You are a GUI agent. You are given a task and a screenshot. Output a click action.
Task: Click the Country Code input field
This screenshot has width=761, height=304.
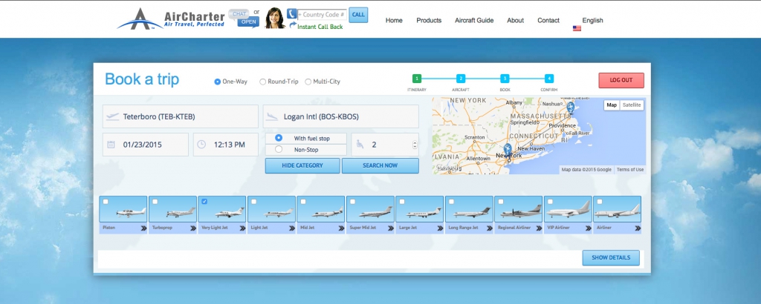tap(323, 15)
